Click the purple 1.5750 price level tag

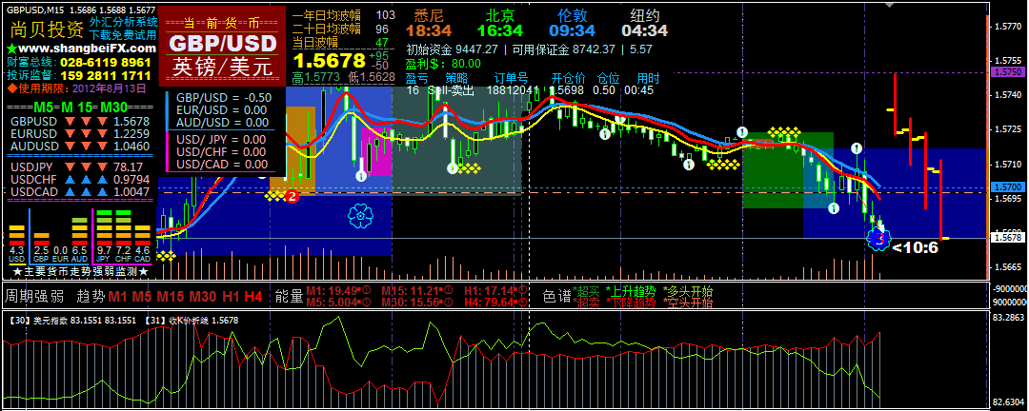click(x=1007, y=71)
